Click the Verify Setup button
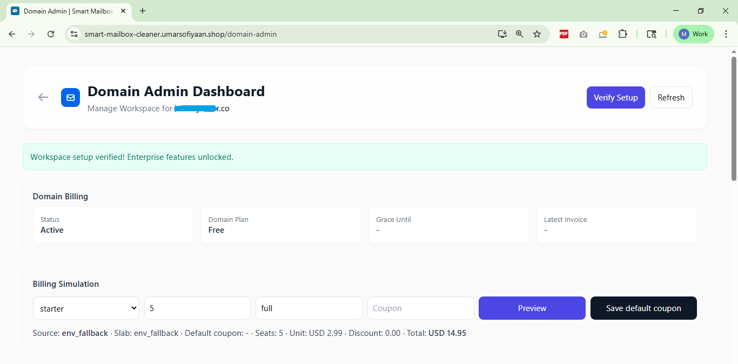Screen dimensions: 738x364 (616, 98)
